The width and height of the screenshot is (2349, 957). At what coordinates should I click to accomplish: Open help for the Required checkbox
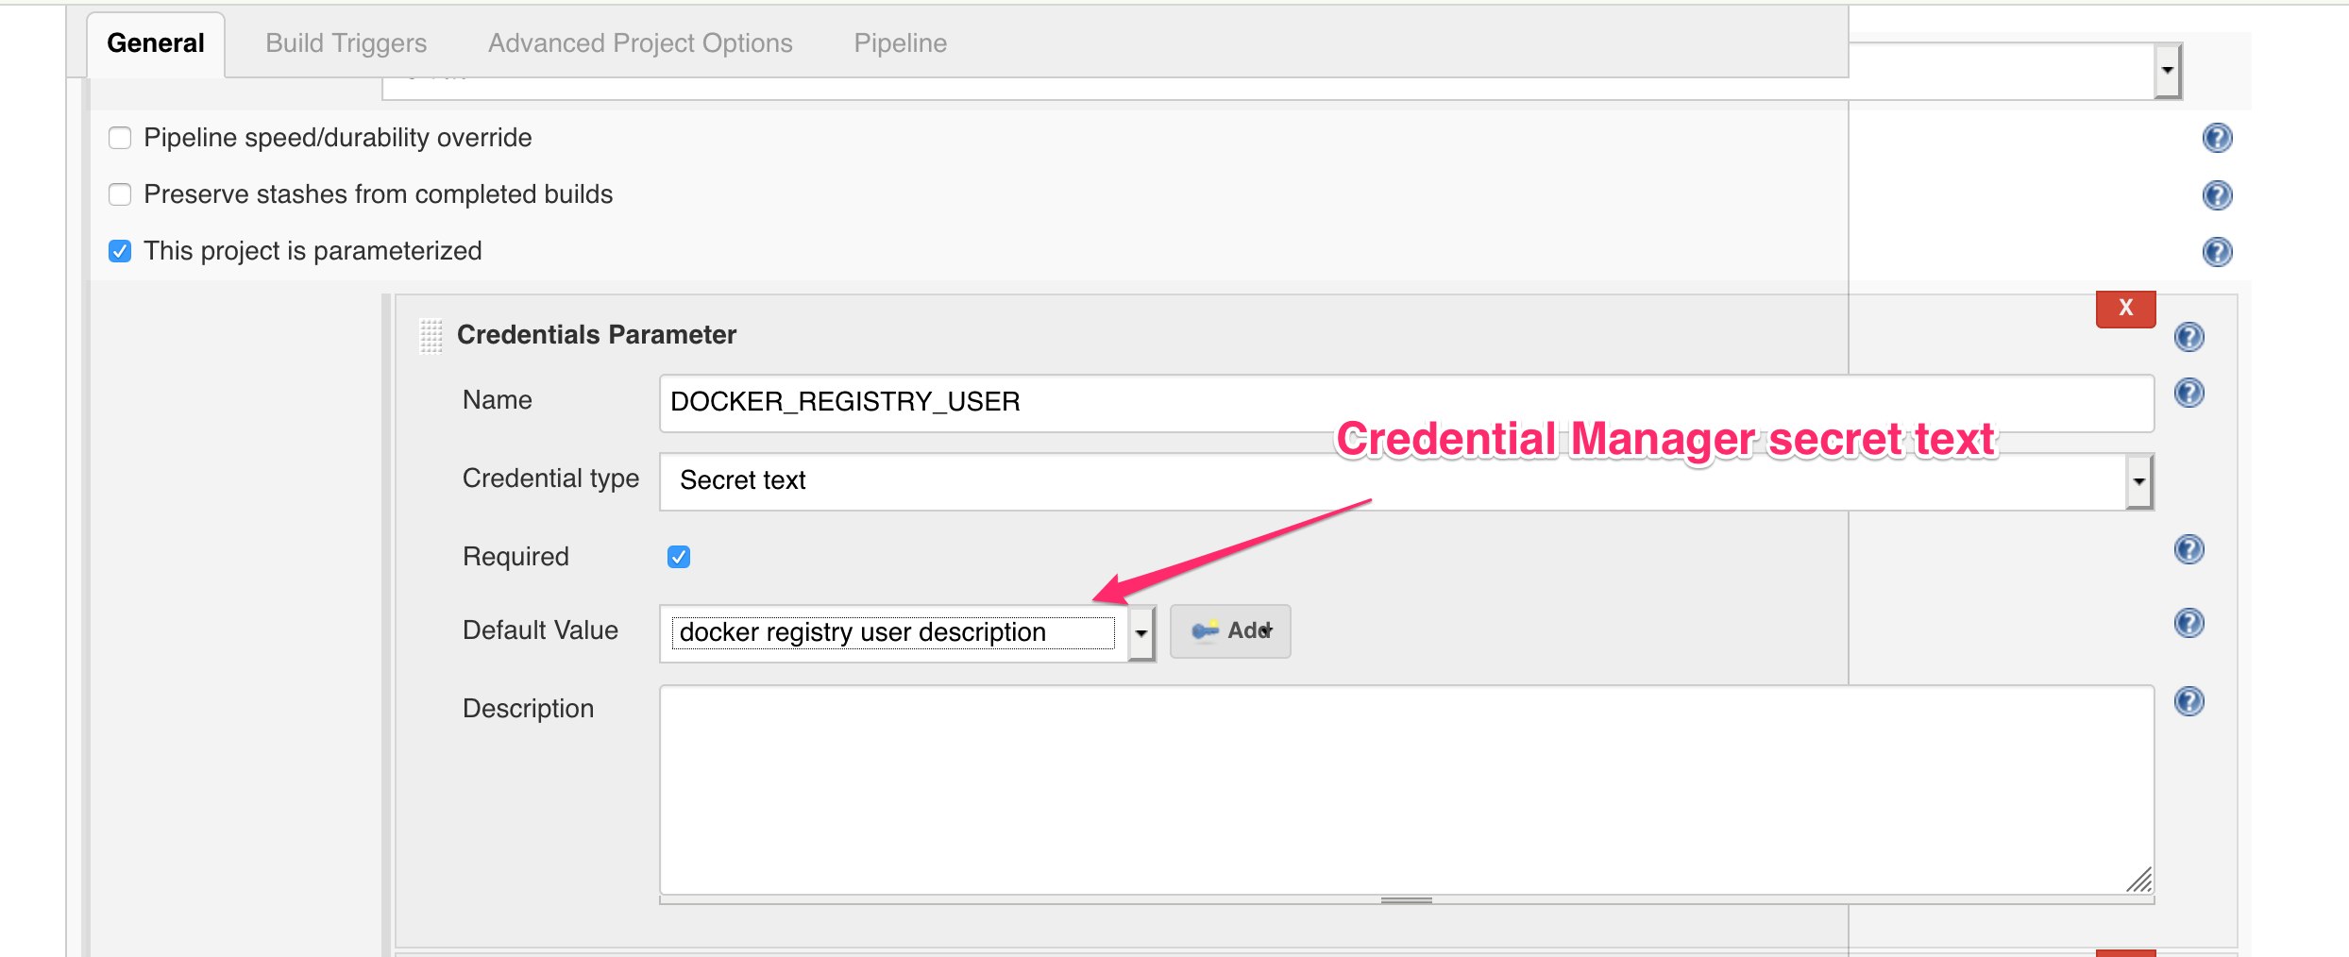pyautogui.click(x=2189, y=549)
